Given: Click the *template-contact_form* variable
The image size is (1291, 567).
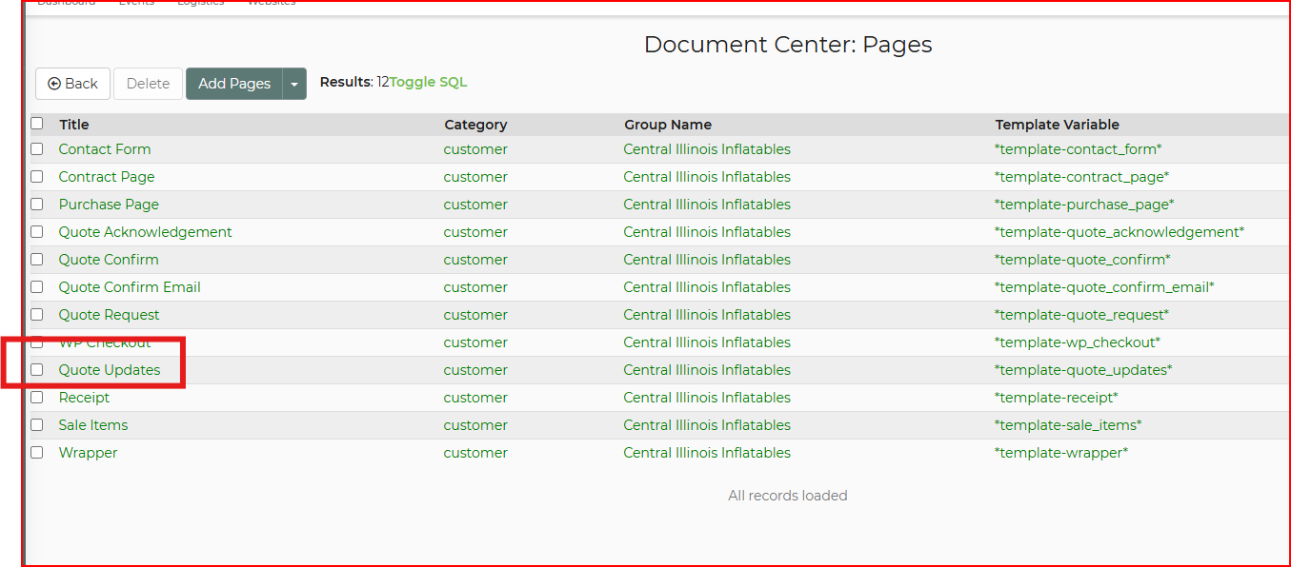Looking at the screenshot, I should coord(1079,149).
